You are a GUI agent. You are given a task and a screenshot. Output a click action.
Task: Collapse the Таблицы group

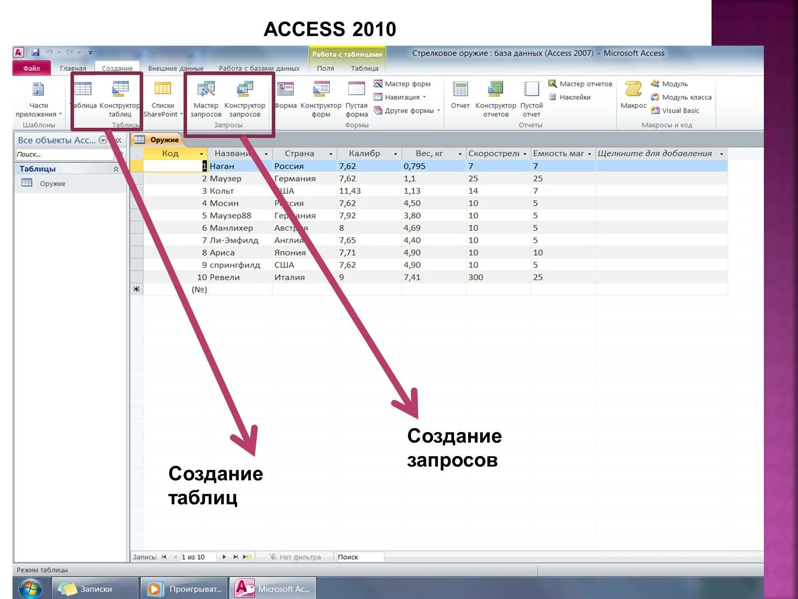pyautogui.click(x=116, y=169)
